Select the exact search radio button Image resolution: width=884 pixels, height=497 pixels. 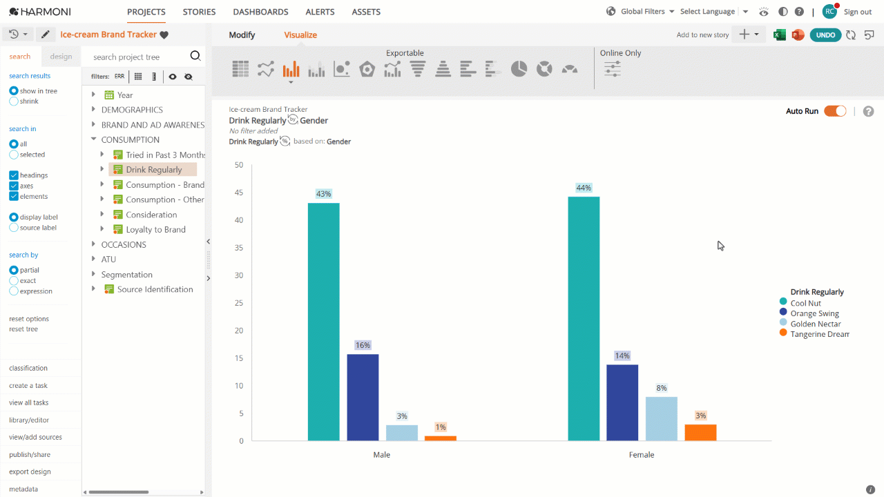tap(14, 281)
